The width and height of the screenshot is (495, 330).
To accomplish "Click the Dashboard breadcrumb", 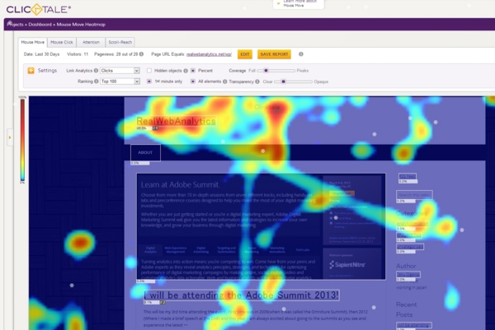I will [x=40, y=24].
